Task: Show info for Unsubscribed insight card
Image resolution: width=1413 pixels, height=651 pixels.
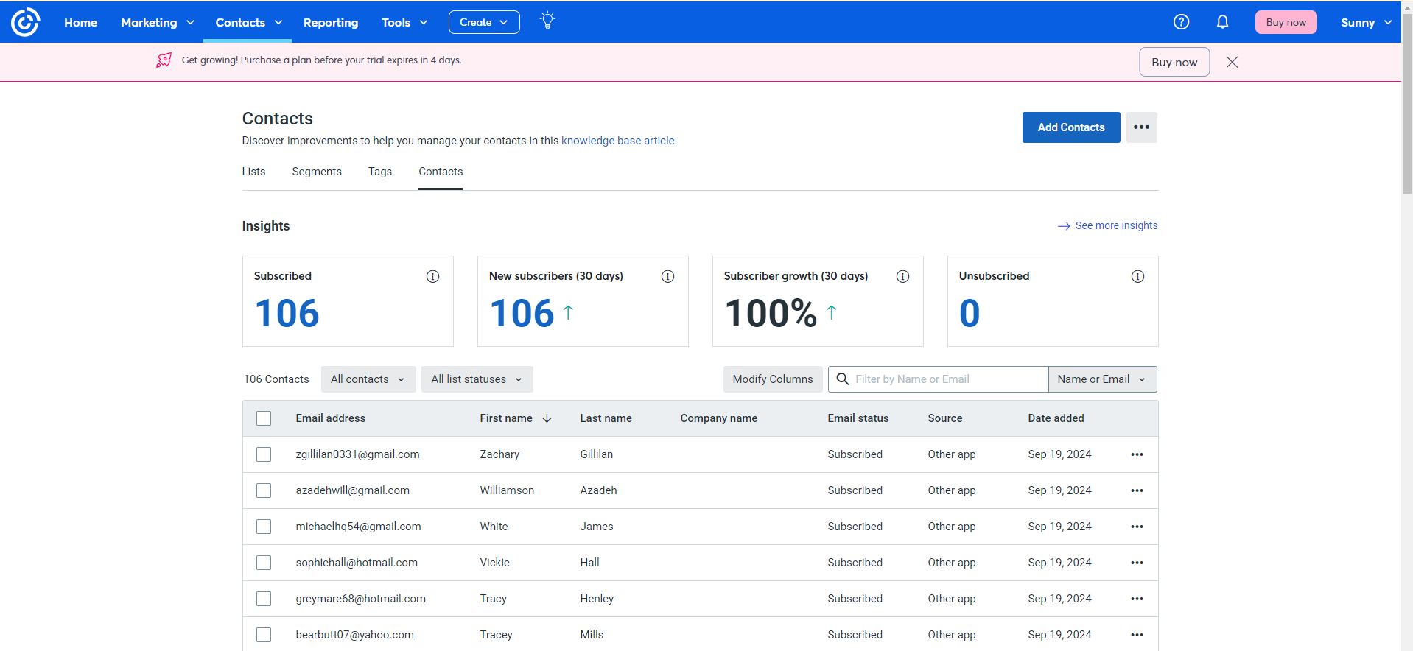Action: [x=1137, y=276]
